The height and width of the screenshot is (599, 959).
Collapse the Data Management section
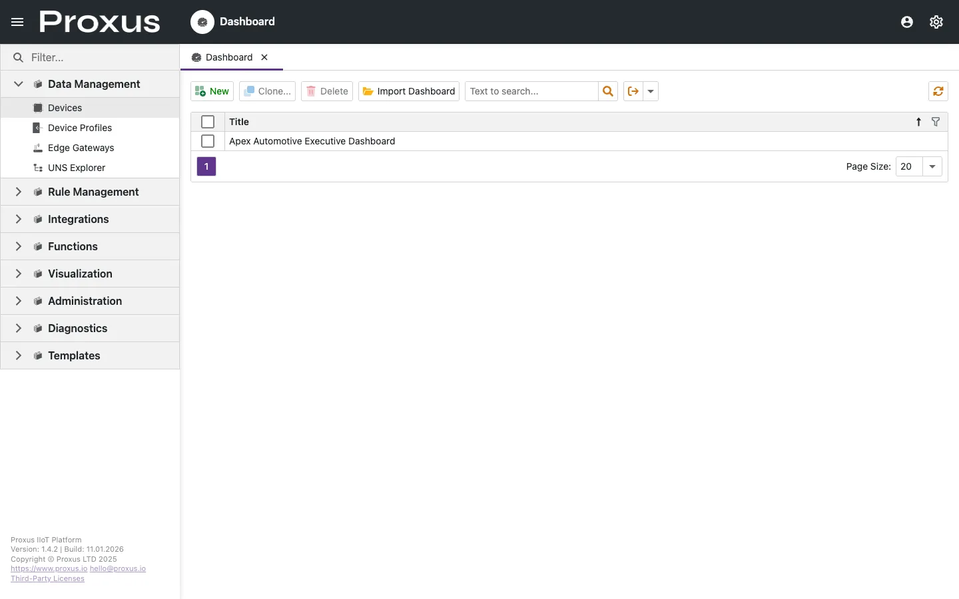coord(18,84)
